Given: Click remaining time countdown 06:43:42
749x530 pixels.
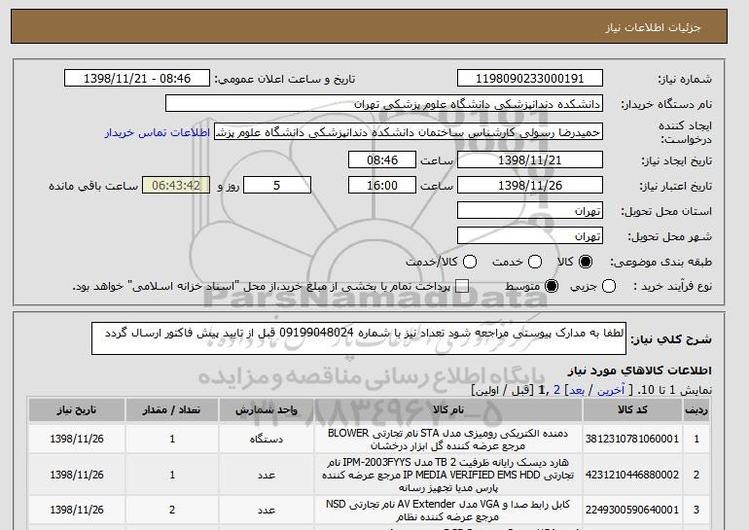Looking at the screenshot, I should [176, 186].
